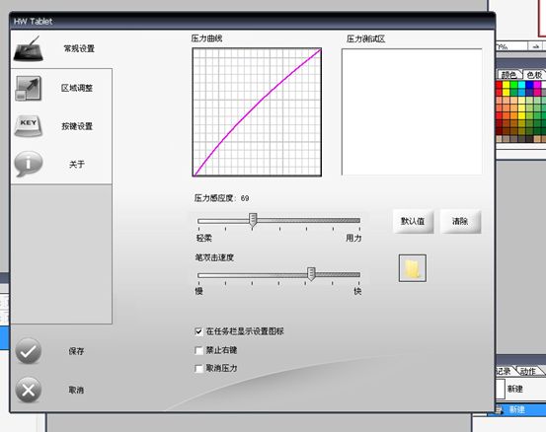This screenshot has height=432, width=546.
Task: Click inside the 压力测试区 test area
Action: pyautogui.click(x=412, y=111)
